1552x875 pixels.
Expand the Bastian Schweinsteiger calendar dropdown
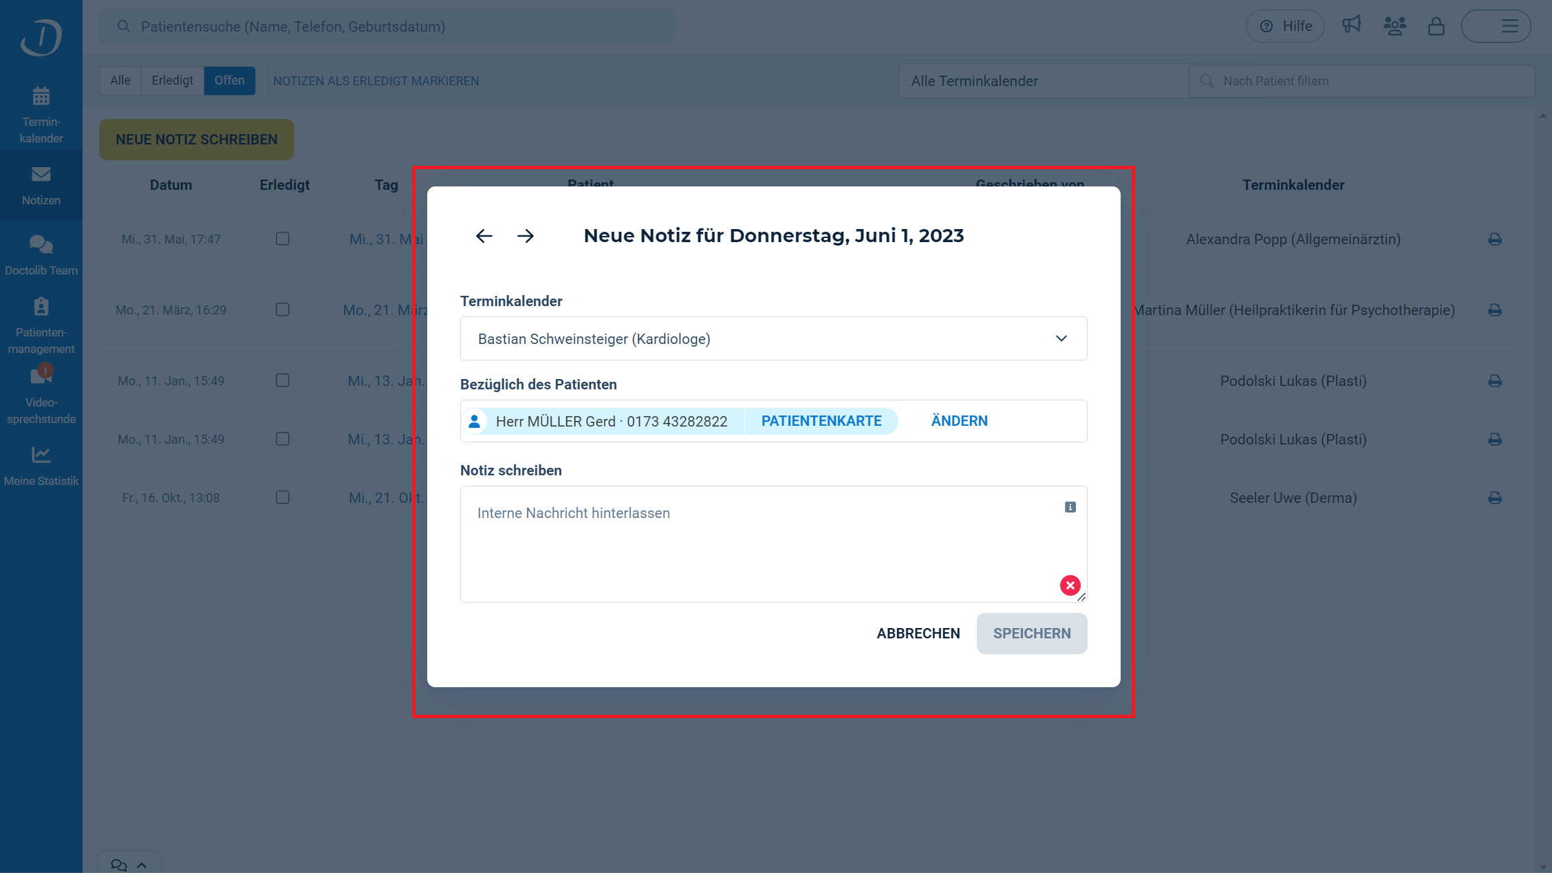click(773, 338)
